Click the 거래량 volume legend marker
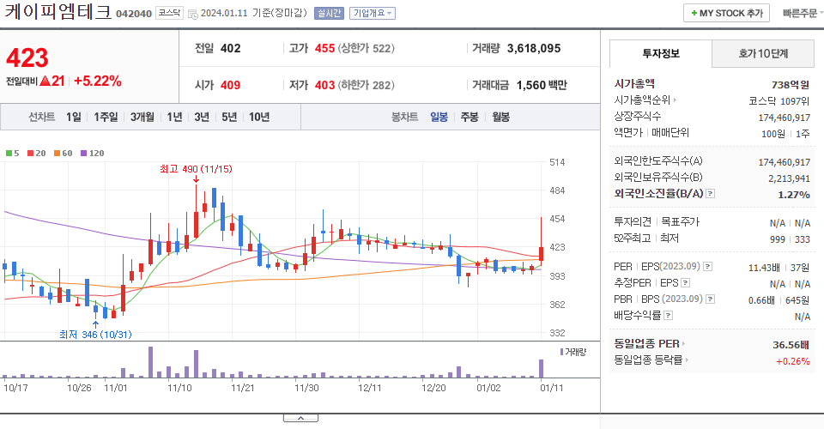This screenshot has height=429, width=824. pyautogui.click(x=573, y=353)
